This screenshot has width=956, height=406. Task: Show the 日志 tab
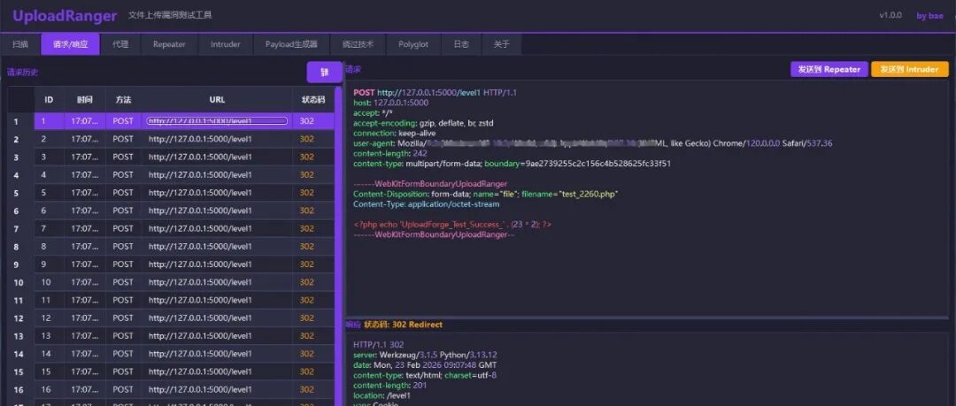coord(461,44)
